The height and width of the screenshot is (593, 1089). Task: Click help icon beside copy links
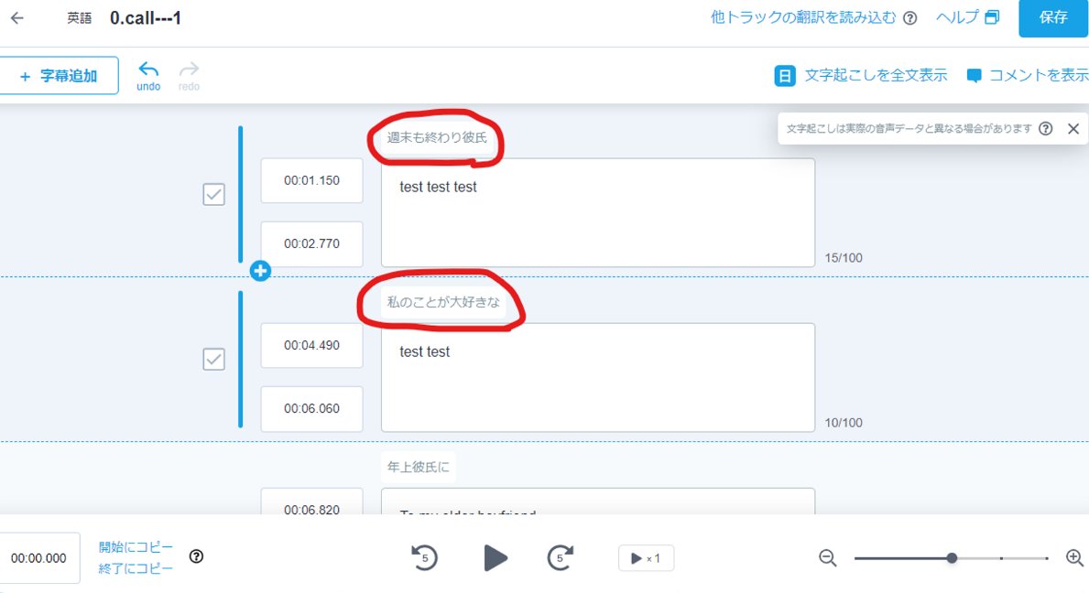197,556
